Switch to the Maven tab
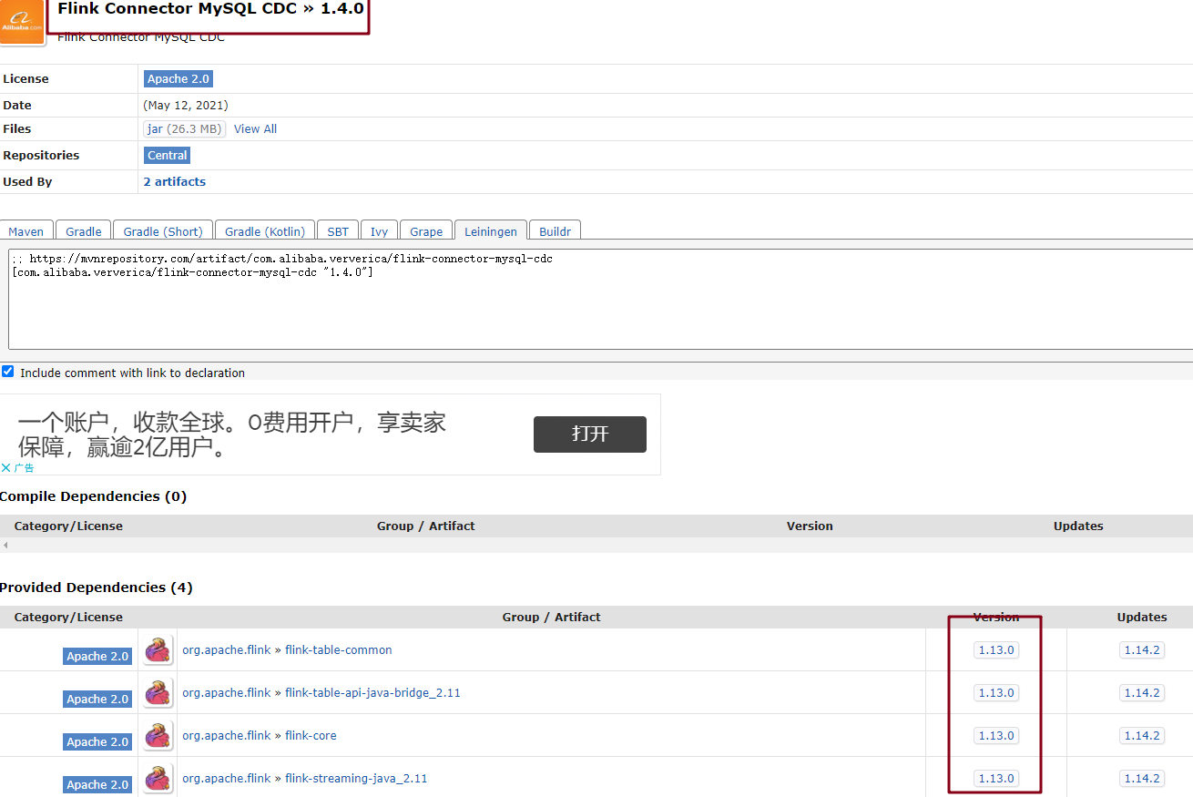Viewport: 1193px width, 797px height. coord(26,230)
